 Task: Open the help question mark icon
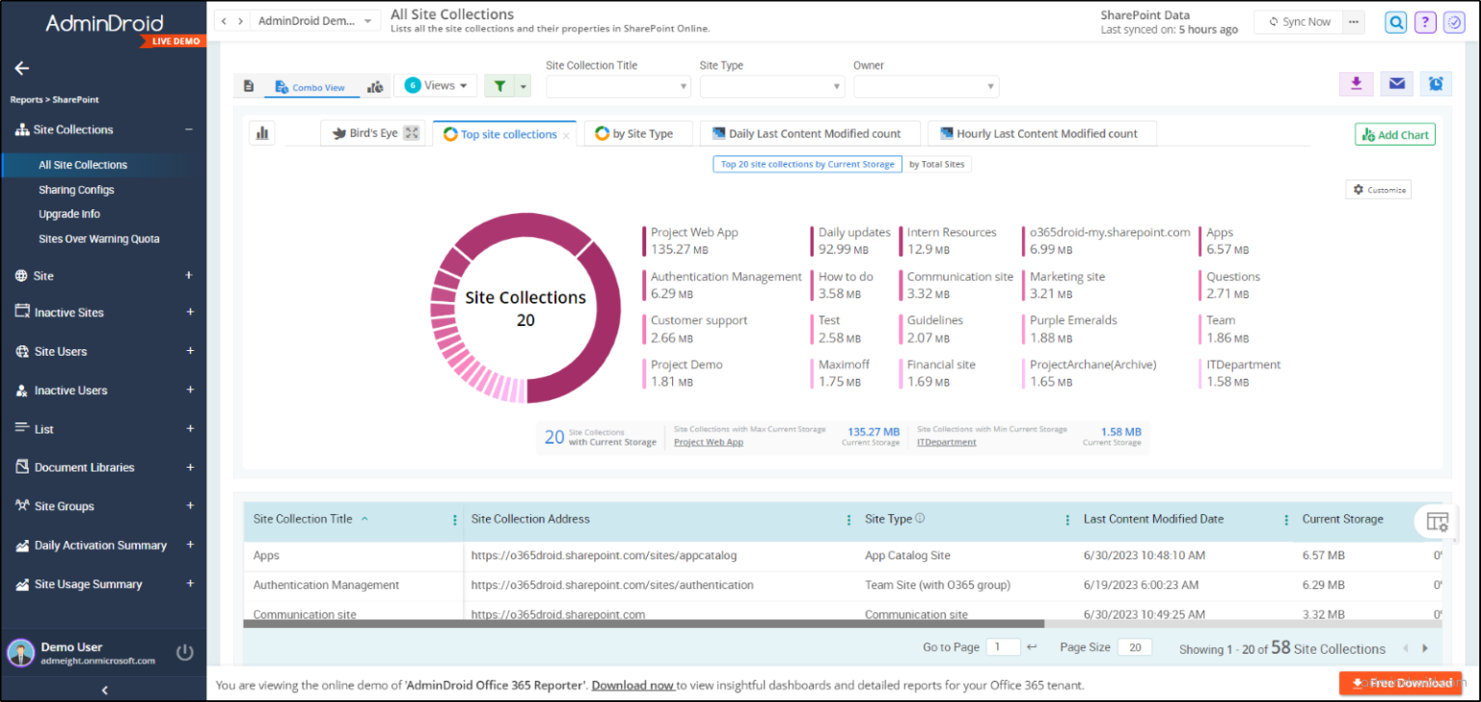point(1425,21)
